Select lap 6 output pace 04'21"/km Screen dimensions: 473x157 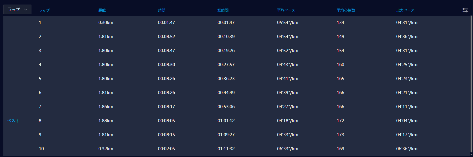407,93
